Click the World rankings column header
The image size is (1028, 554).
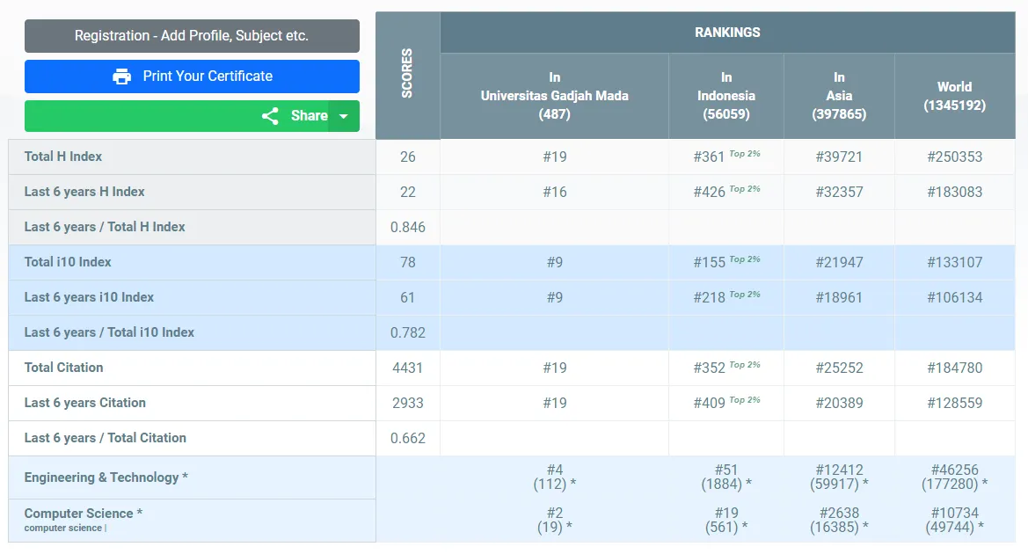pyautogui.click(x=954, y=96)
